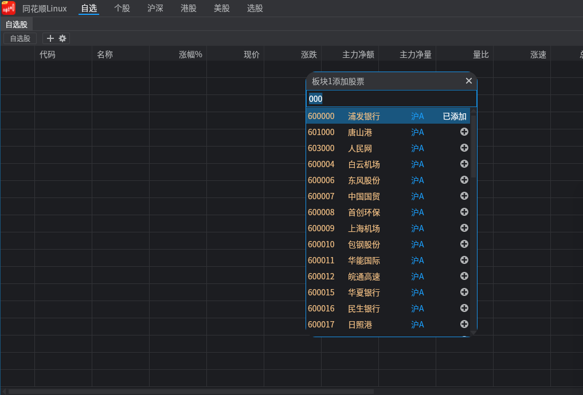Add 日照港 600017 with plus icon

[464, 324]
